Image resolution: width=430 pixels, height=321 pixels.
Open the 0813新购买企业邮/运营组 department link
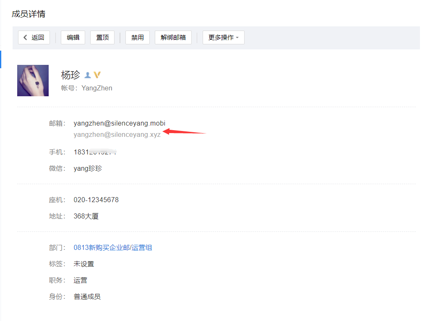point(113,247)
